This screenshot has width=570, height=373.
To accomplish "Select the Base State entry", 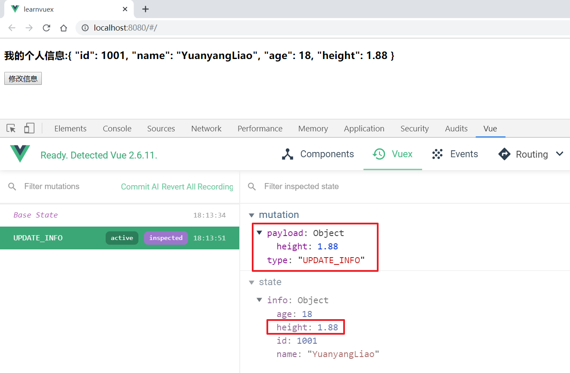I will point(35,215).
